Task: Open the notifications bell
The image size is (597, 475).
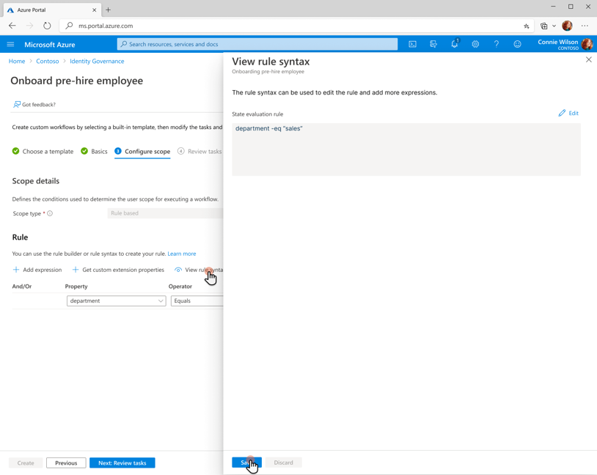Action: pos(455,44)
